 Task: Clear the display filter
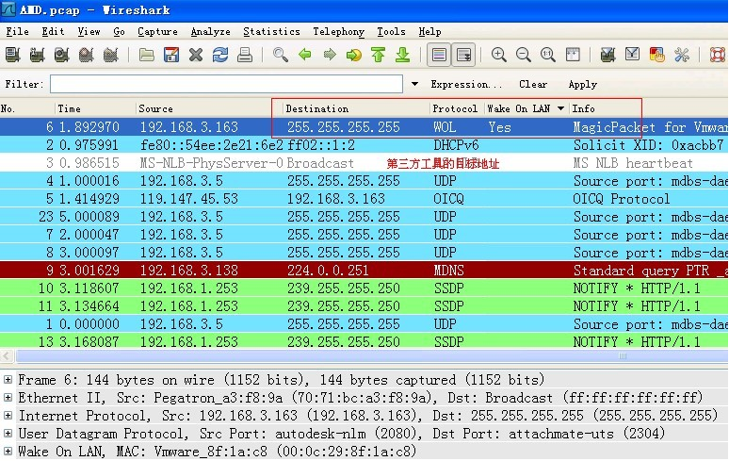click(x=533, y=84)
